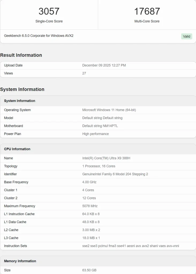Click the Base Frequency 4.00 GHz value
196x274 pixels.
(x=89, y=182)
